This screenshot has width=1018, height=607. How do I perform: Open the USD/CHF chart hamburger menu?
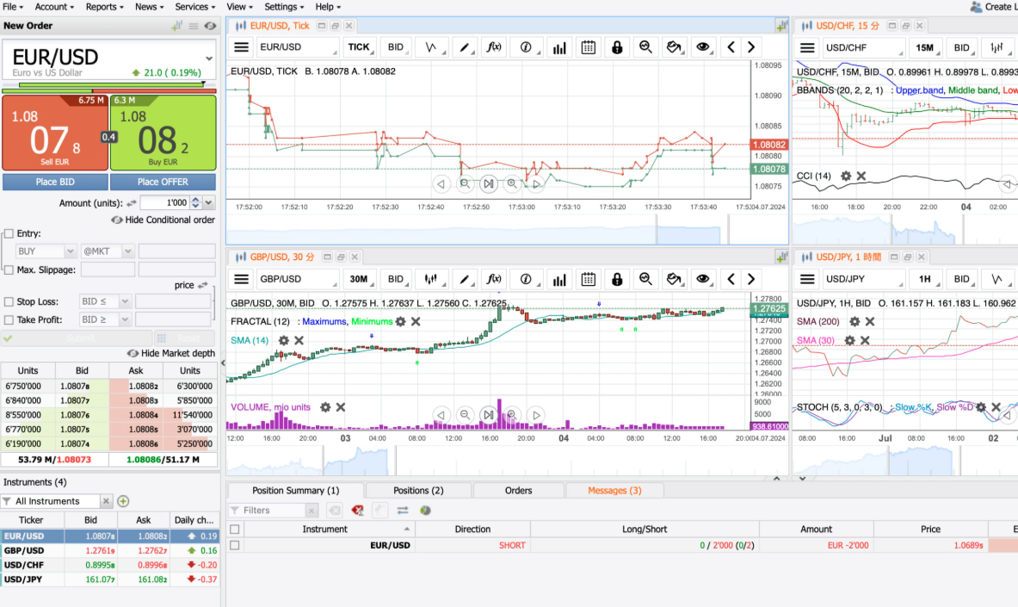[807, 47]
